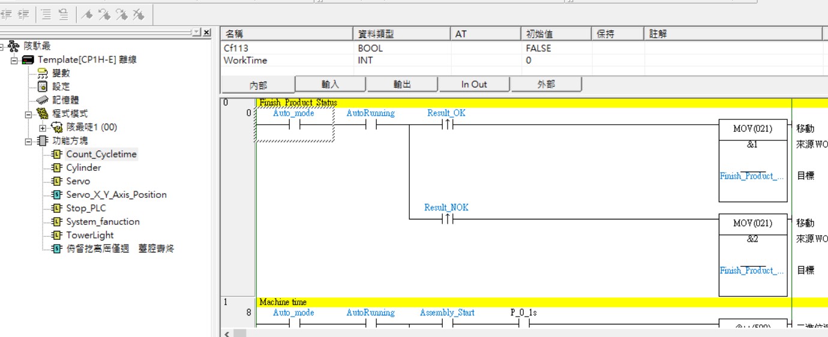This screenshot has width=828, height=337.
Task: Select the 設定 settings icon in tree
Action: pos(42,86)
